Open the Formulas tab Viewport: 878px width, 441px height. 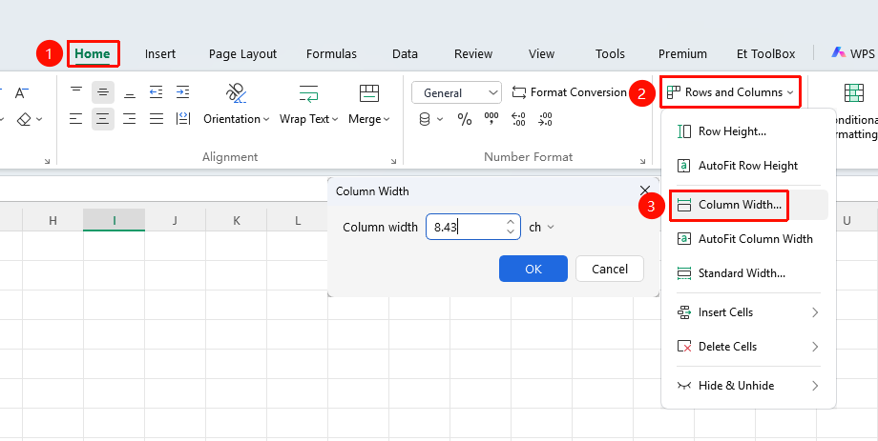point(331,54)
